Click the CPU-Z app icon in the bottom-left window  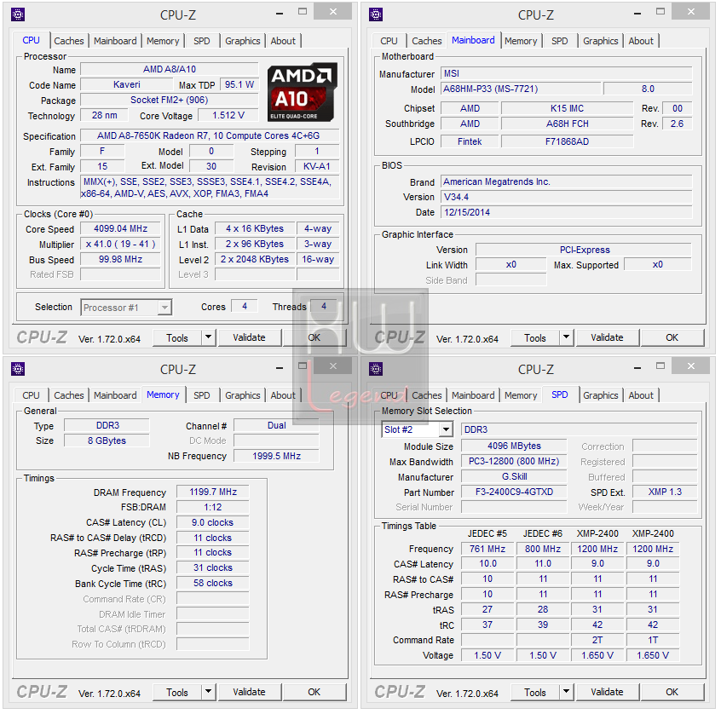click(18, 369)
